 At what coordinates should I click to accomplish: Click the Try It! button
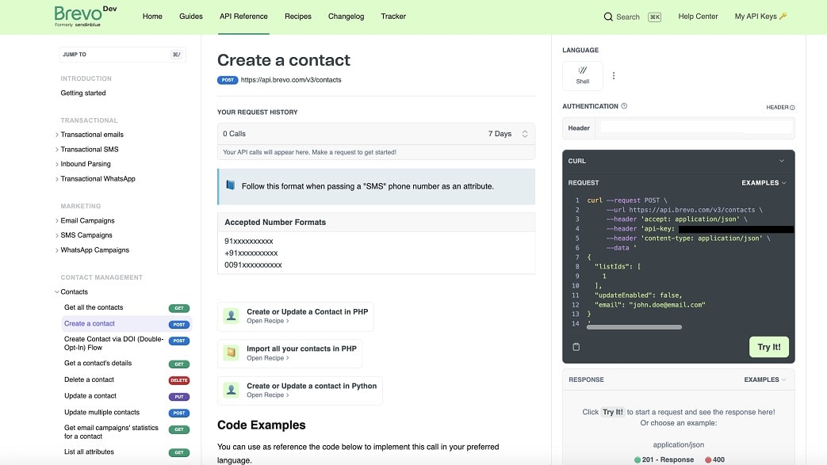[x=769, y=347]
